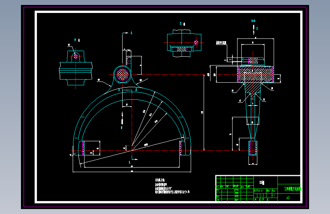Click the cyan "C" label above top middle view

pos(180,24)
